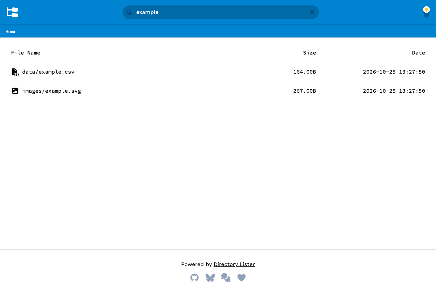Click the File Name column header
The image size is (436, 293).
click(x=26, y=53)
